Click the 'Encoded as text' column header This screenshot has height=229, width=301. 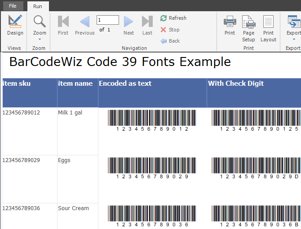pyautogui.click(x=152, y=93)
